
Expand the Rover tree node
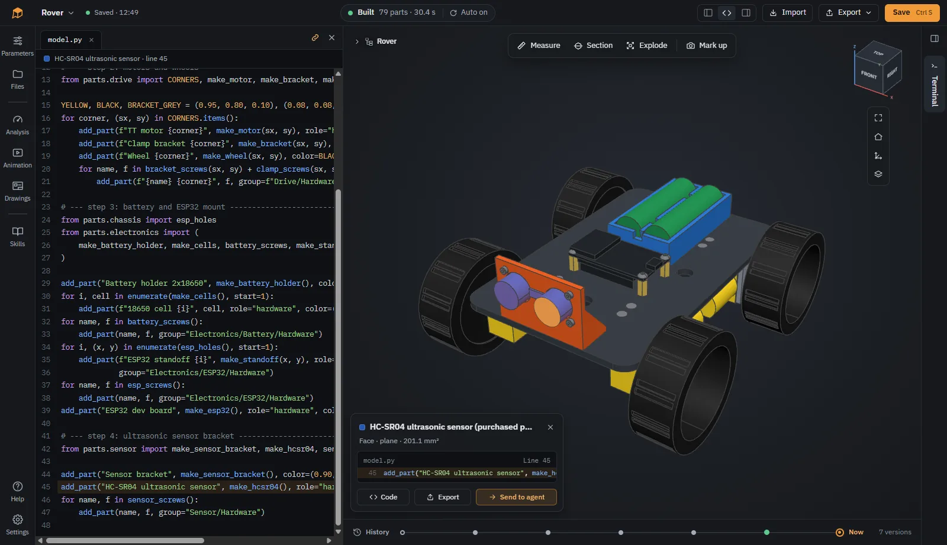[x=357, y=41]
